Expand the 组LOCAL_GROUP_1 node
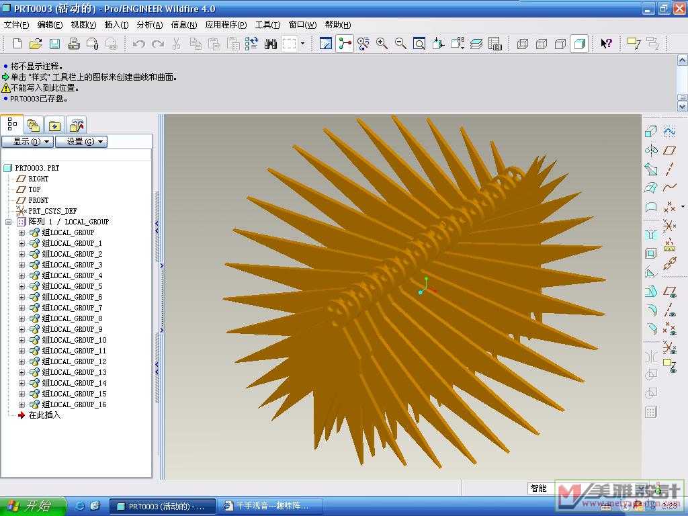The height and width of the screenshot is (516, 688). (x=21, y=243)
